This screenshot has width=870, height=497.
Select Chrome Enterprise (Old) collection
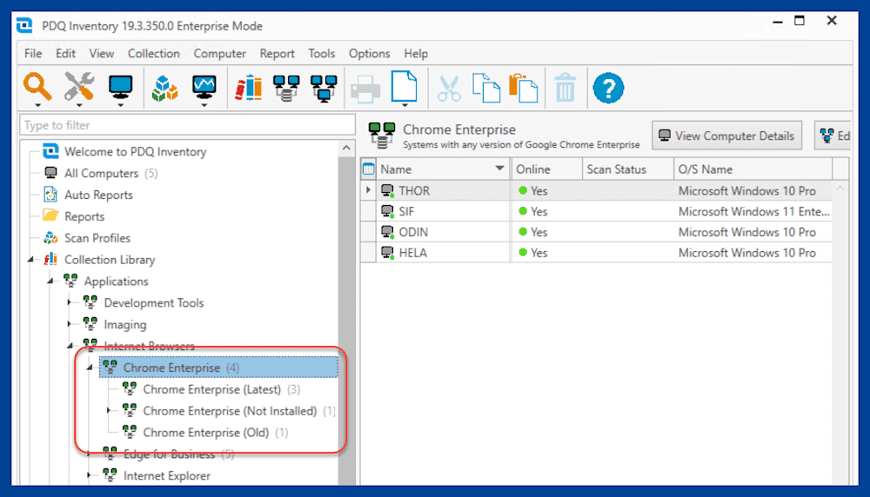coord(206,433)
